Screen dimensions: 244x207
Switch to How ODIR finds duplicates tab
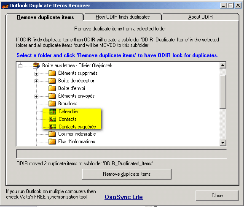tap(123, 17)
